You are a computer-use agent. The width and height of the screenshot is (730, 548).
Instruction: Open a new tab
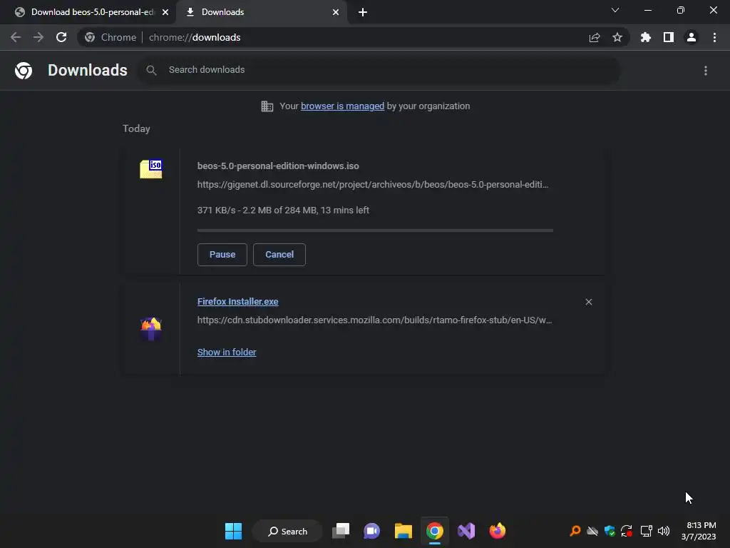363,12
